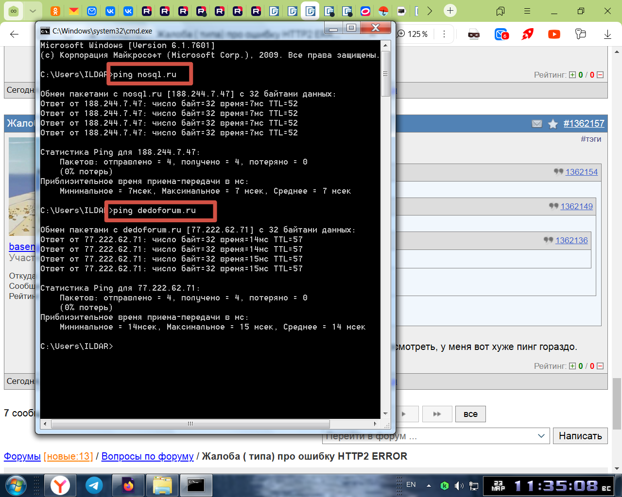622x497 pixels.
Task: Click the red YouTube extension icon
Action: tap(554, 34)
